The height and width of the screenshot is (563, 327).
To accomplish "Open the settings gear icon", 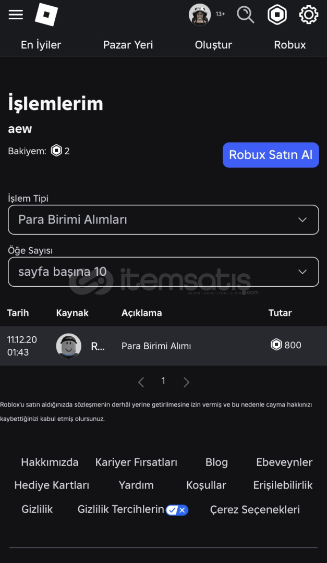I will [x=309, y=15].
